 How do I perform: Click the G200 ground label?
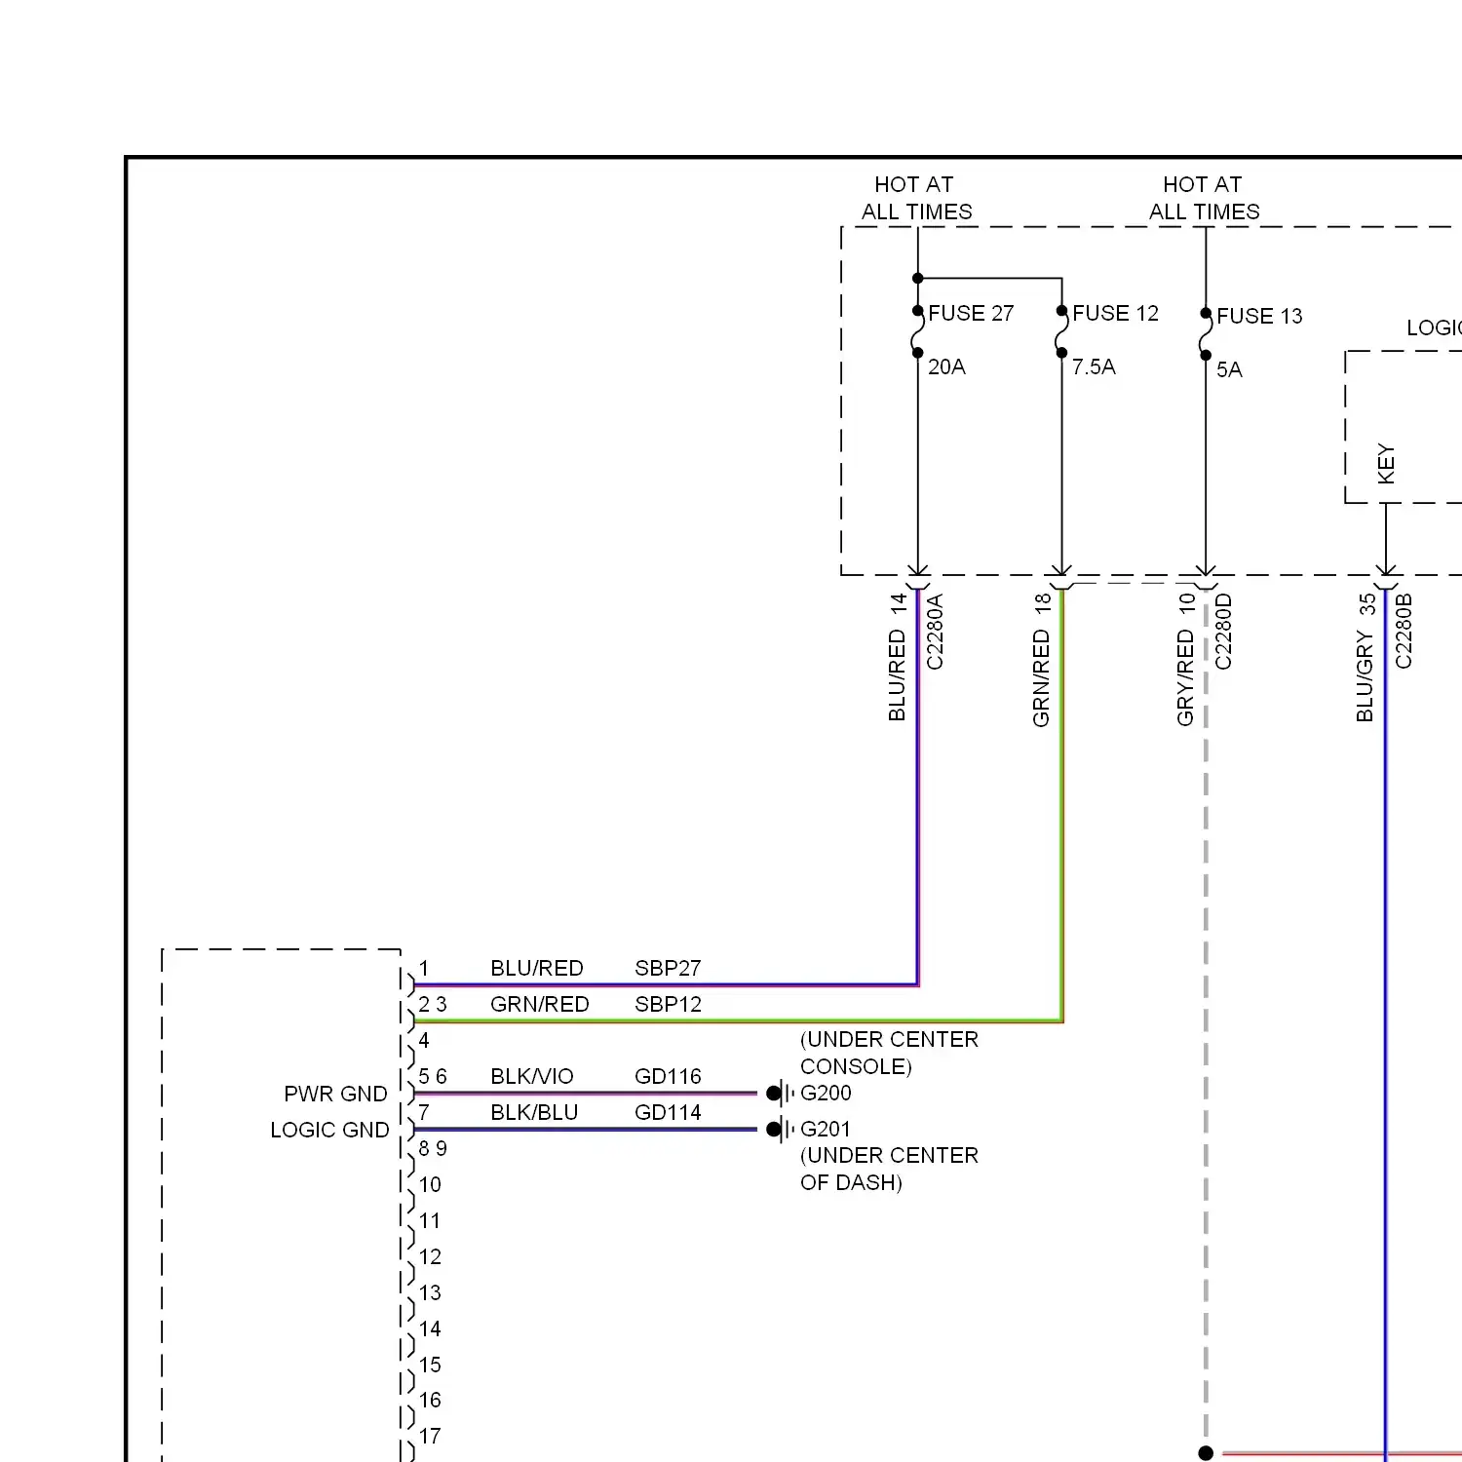tap(826, 1093)
